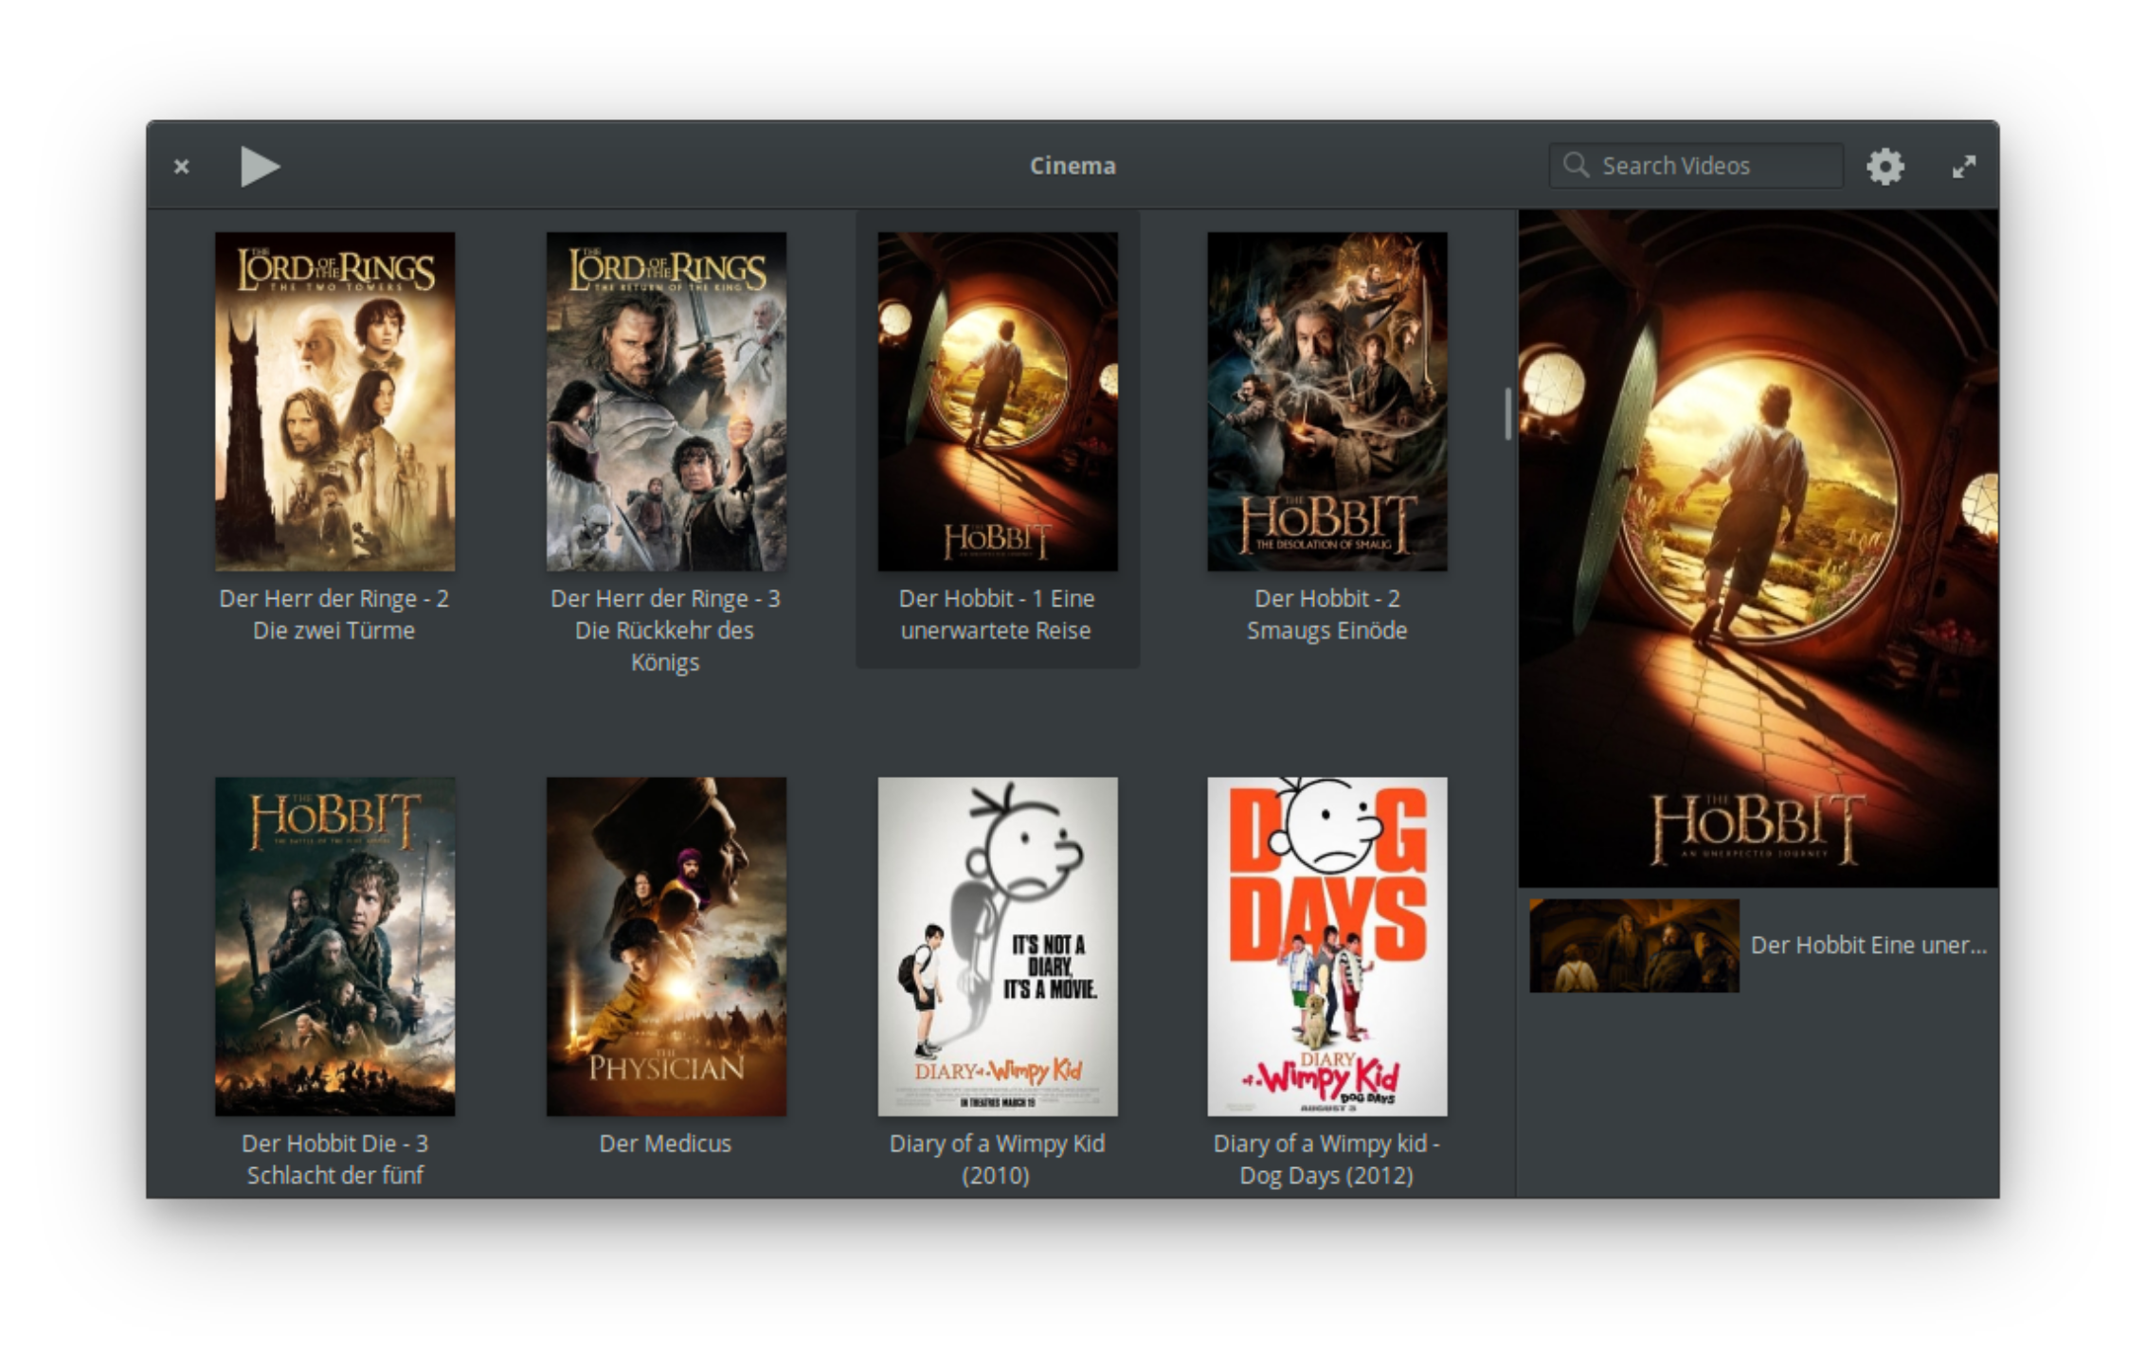Click title 'Der Herr der Ringe - 3 Die Rückkehr des Königs'
This screenshot has height=1371, width=2146.
pos(666,630)
